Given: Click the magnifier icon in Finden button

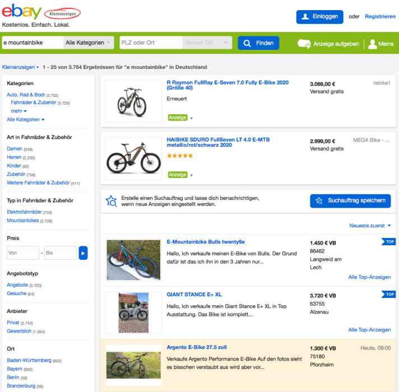Looking at the screenshot, I should [x=246, y=43].
